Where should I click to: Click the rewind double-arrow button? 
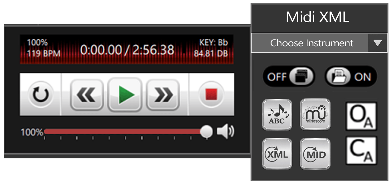(x=87, y=95)
